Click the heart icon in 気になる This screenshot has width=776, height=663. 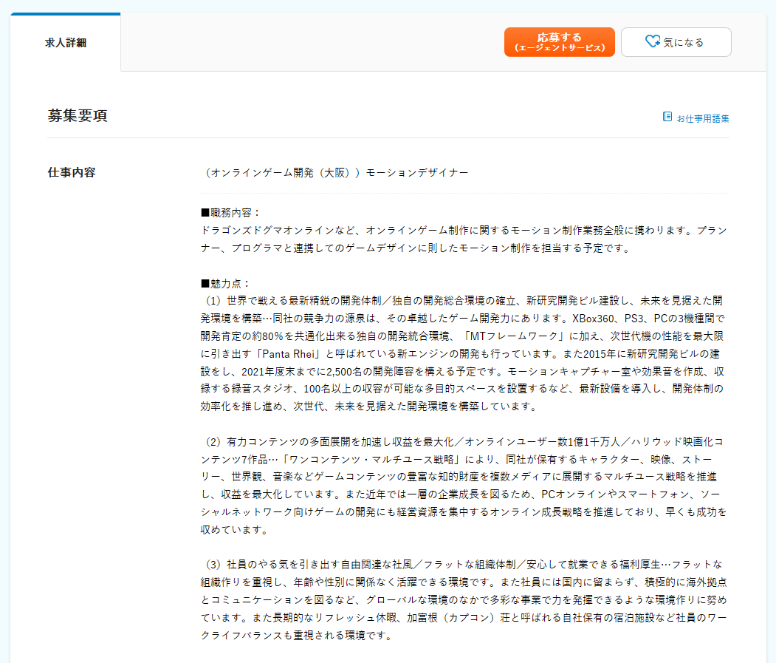pyautogui.click(x=652, y=41)
